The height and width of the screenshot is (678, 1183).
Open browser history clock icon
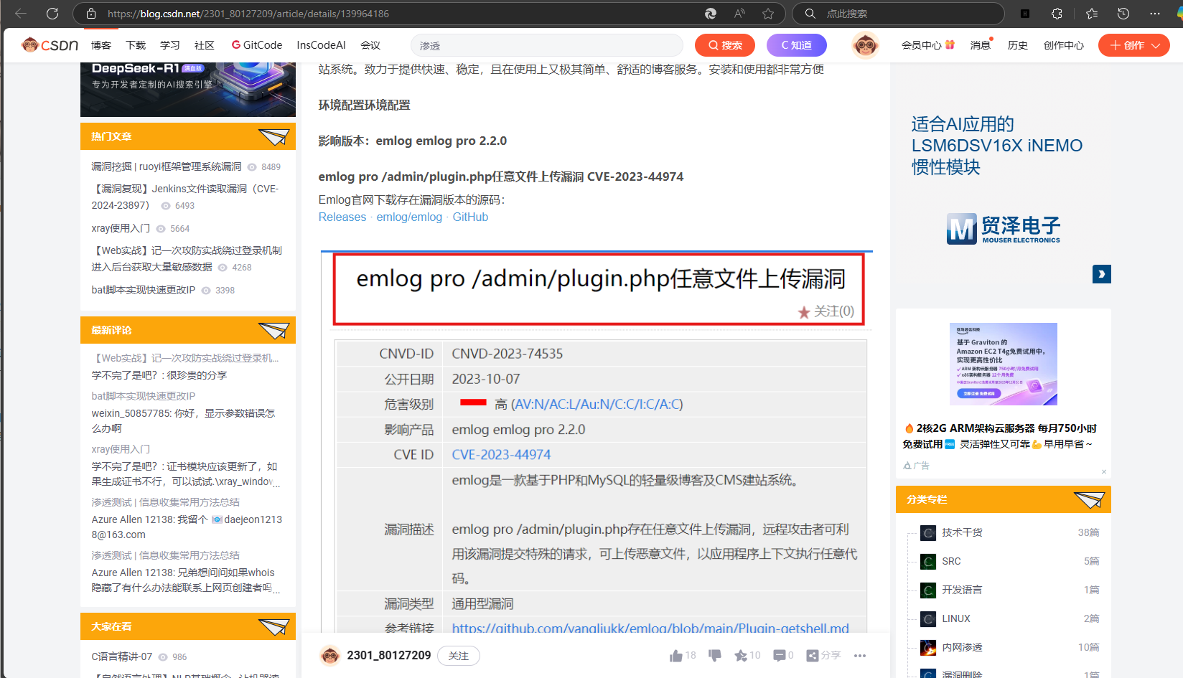(1123, 14)
